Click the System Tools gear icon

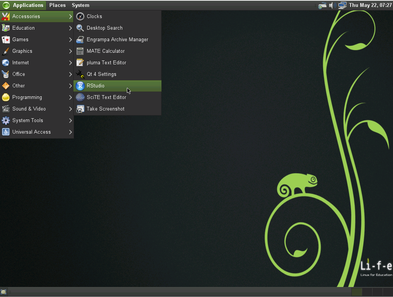[5, 121]
